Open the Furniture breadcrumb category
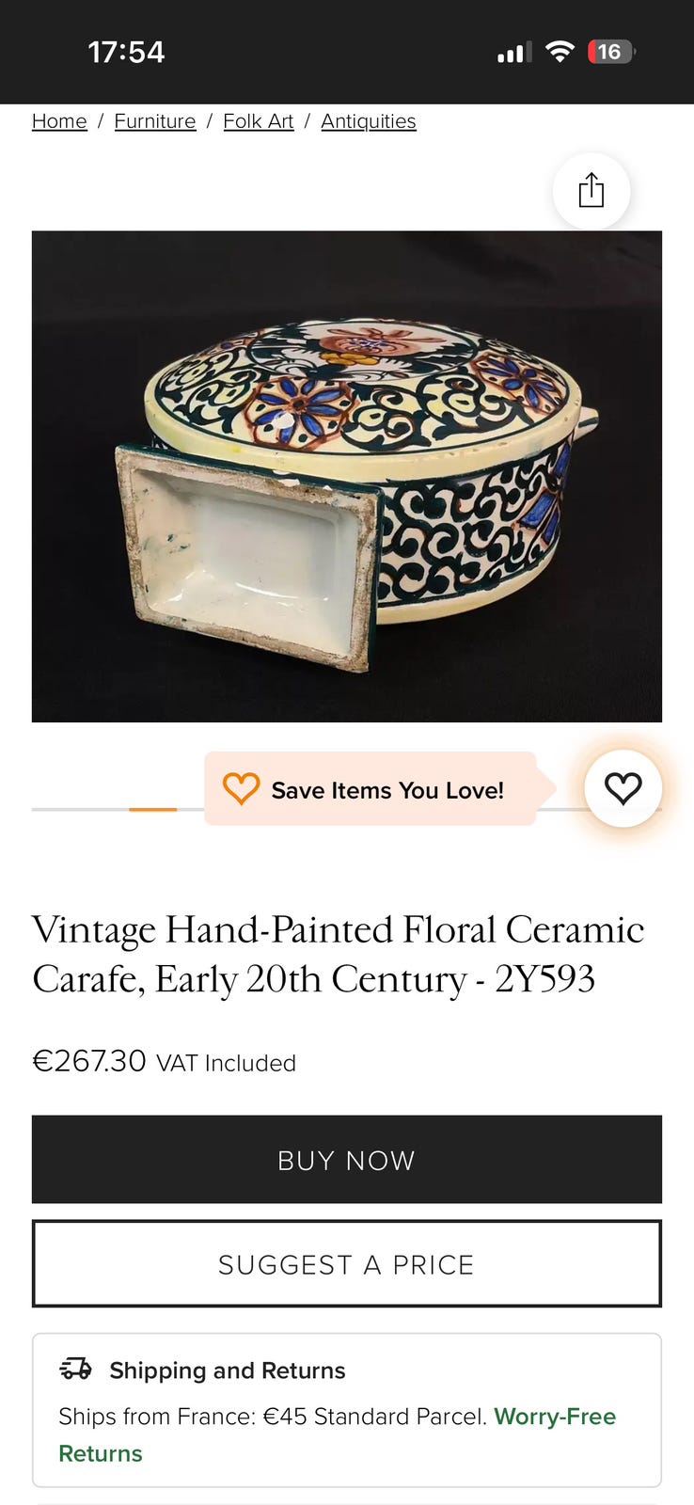The height and width of the screenshot is (1505, 694). [x=155, y=121]
